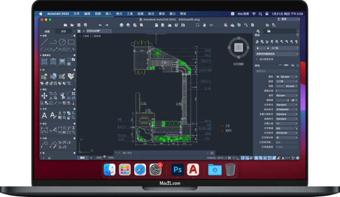Click the Undo arrow in toolbar
The height and width of the screenshot is (197, 340).
pos(100,25)
